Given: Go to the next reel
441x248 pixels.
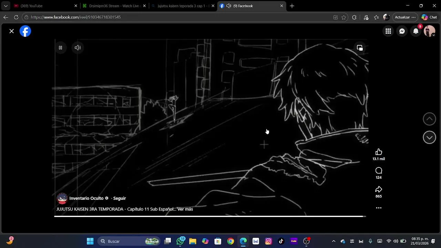Looking at the screenshot, I should 429,137.
